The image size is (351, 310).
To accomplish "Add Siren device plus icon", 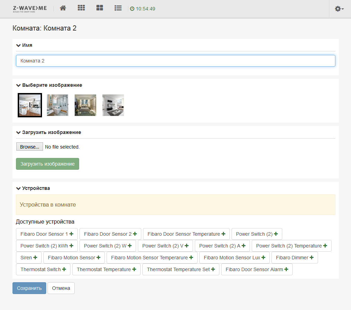I will tap(35, 258).
